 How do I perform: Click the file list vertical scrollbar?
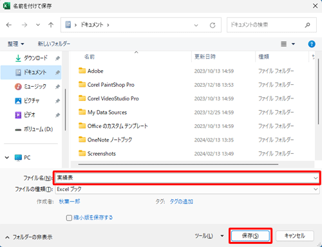tap(318, 91)
